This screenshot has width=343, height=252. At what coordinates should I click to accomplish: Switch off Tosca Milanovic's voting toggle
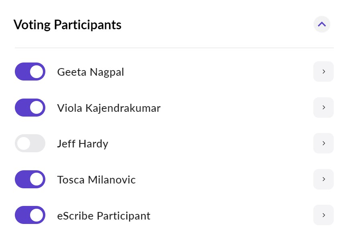tap(30, 179)
